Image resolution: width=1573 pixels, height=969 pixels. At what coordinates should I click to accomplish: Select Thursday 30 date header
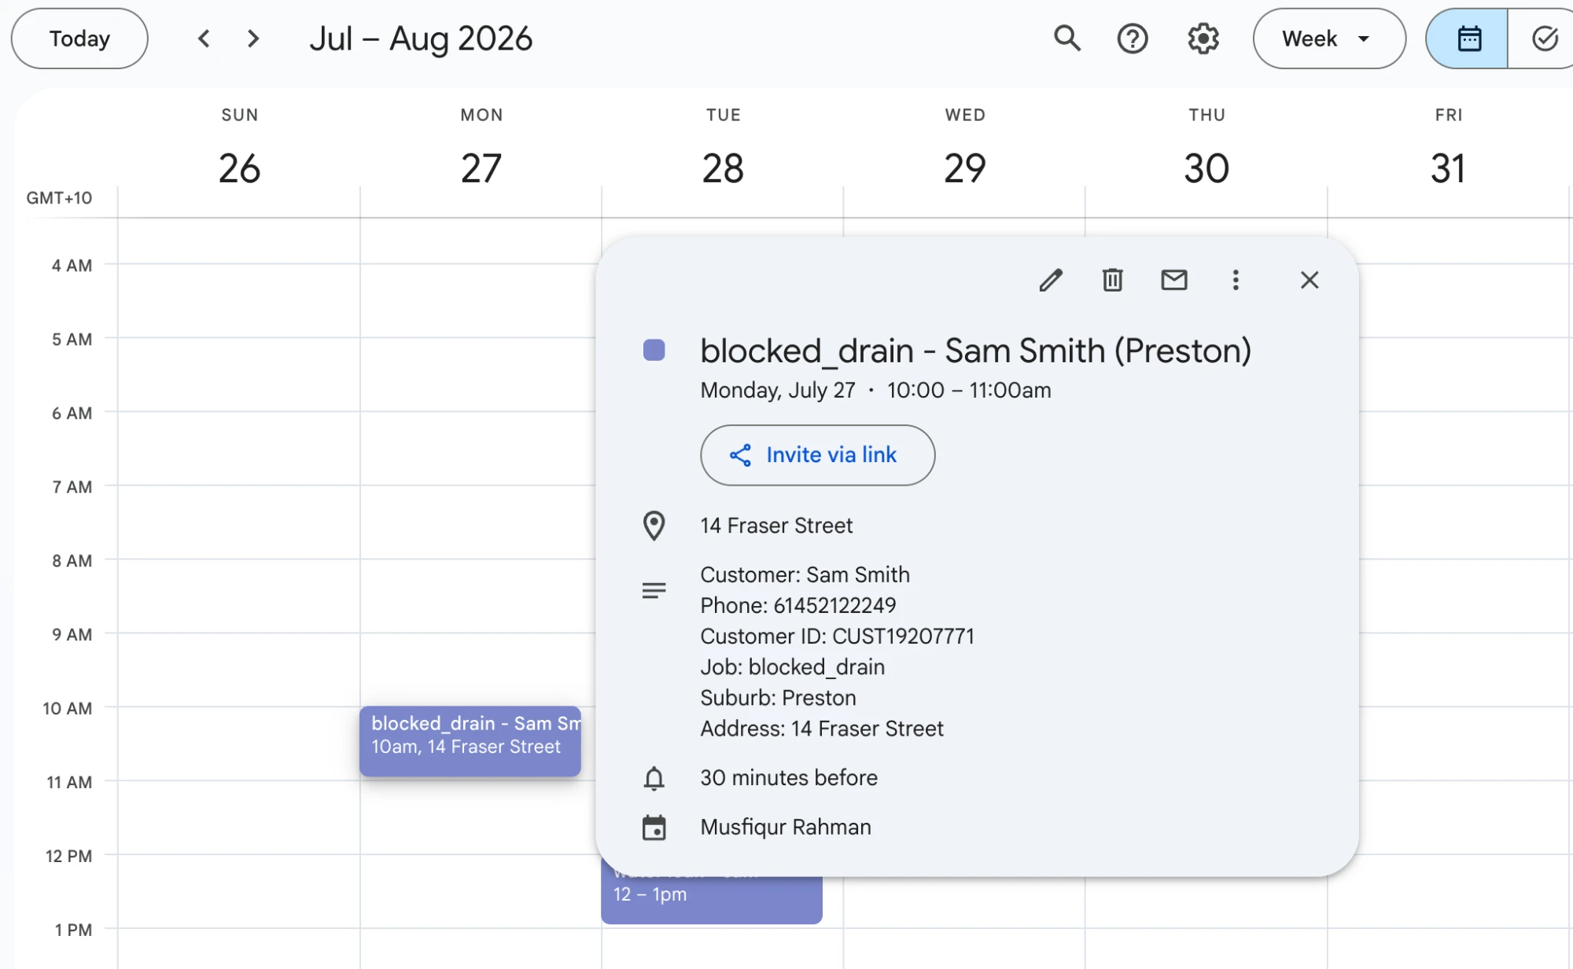[x=1206, y=168]
